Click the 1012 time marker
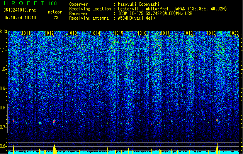The image size is (243, 154). point(49,33)
